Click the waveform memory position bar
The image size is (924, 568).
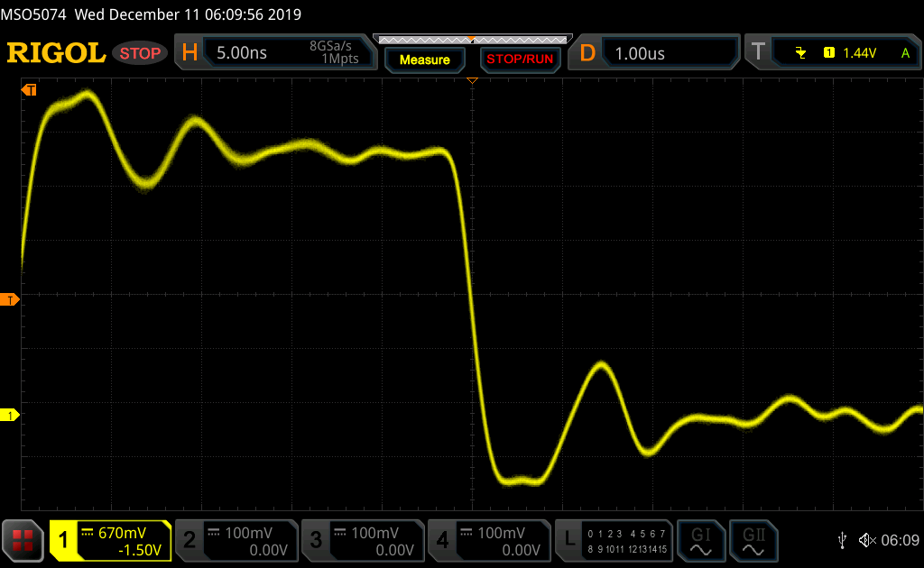[x=473, y=40]
